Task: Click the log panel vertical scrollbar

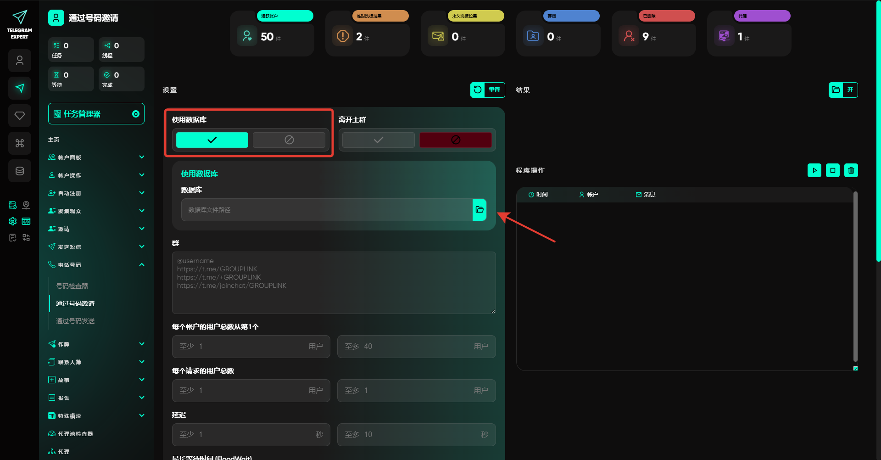Action: [x=855, y=275]
